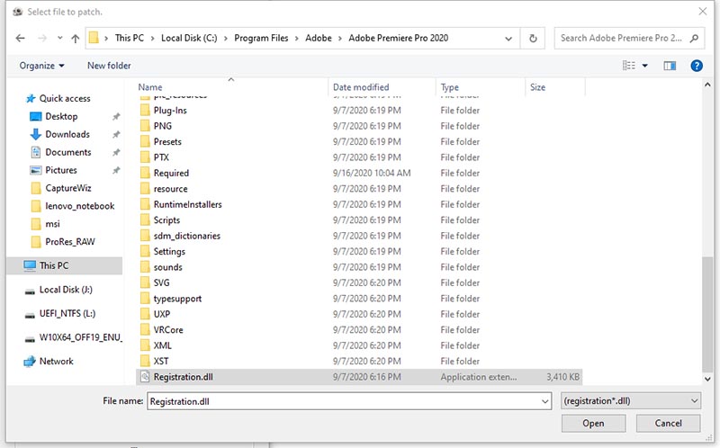Open recent locations dropdown arrow
720x448 pixels.
tap(60, 38)
